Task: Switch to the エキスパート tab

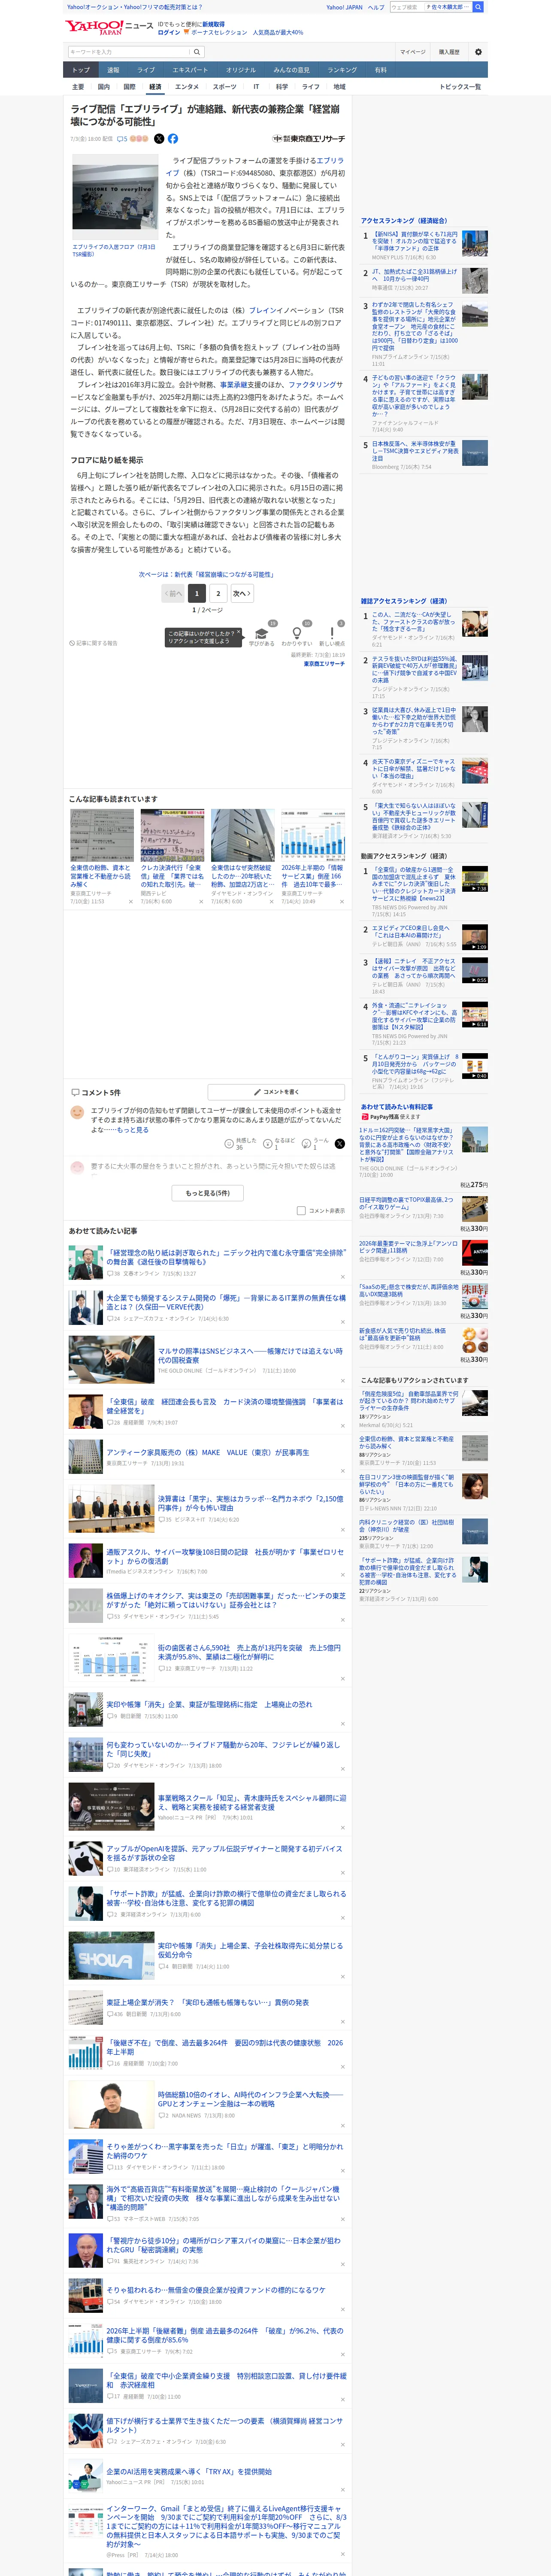Action: [190, 70]
